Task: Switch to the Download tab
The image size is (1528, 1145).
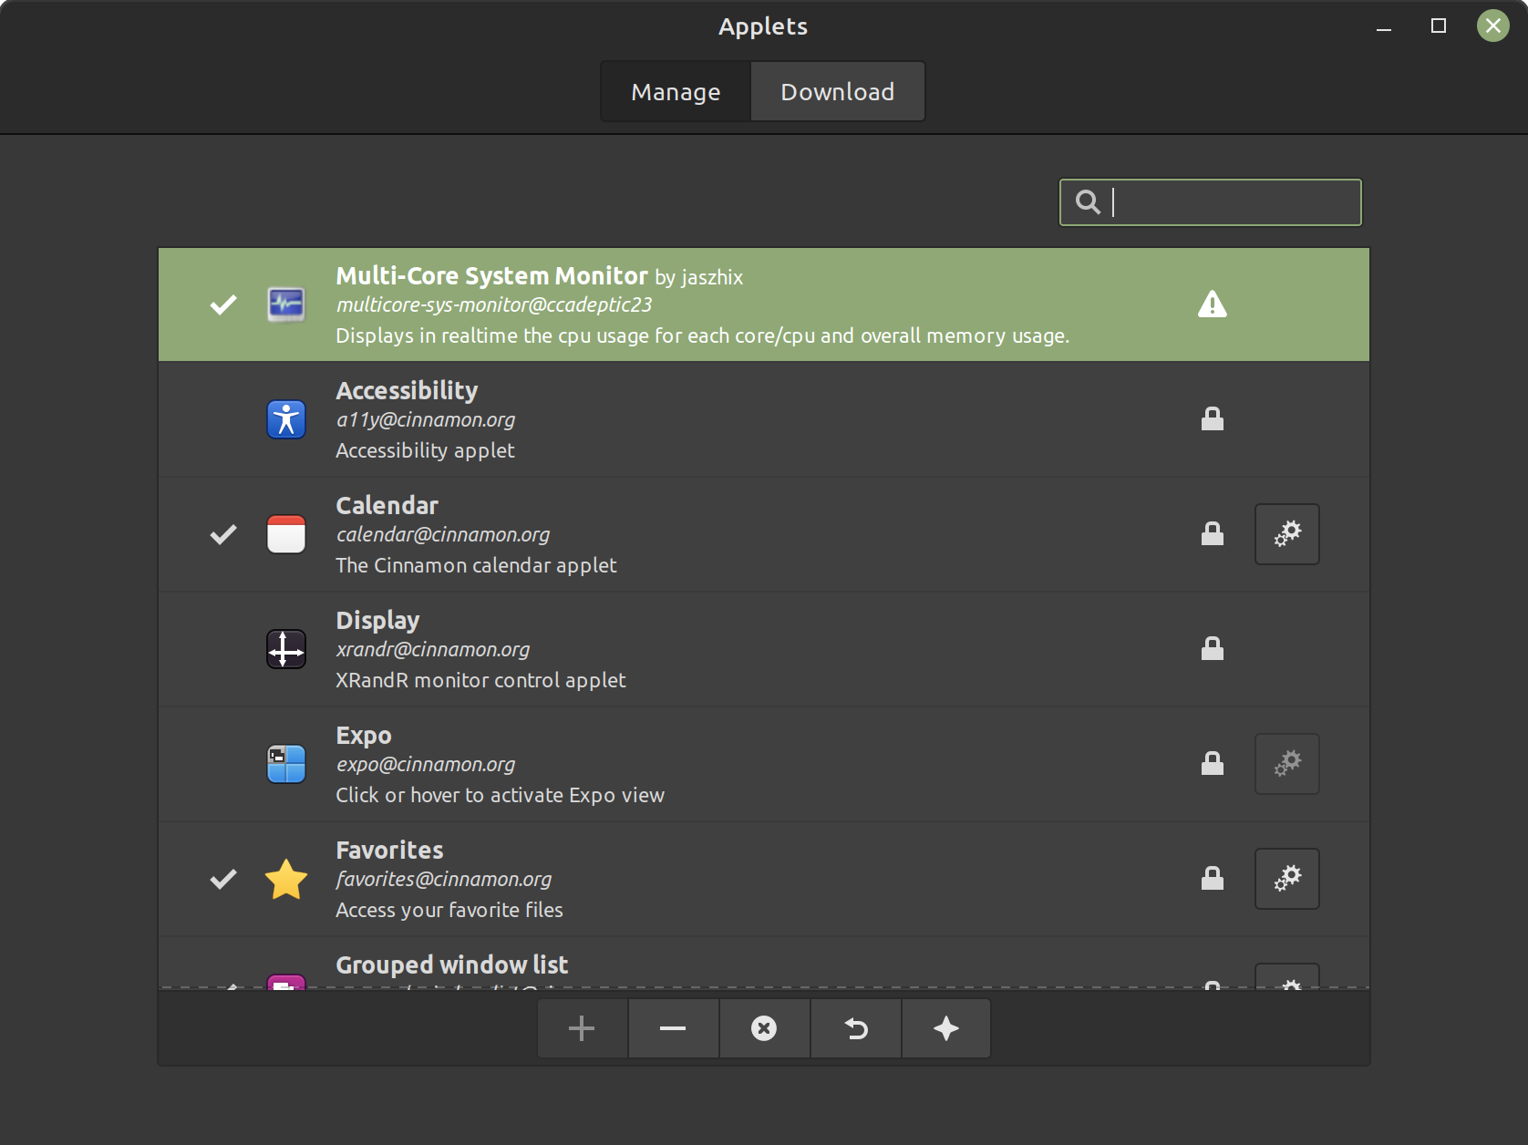Action: coord(837,92)
